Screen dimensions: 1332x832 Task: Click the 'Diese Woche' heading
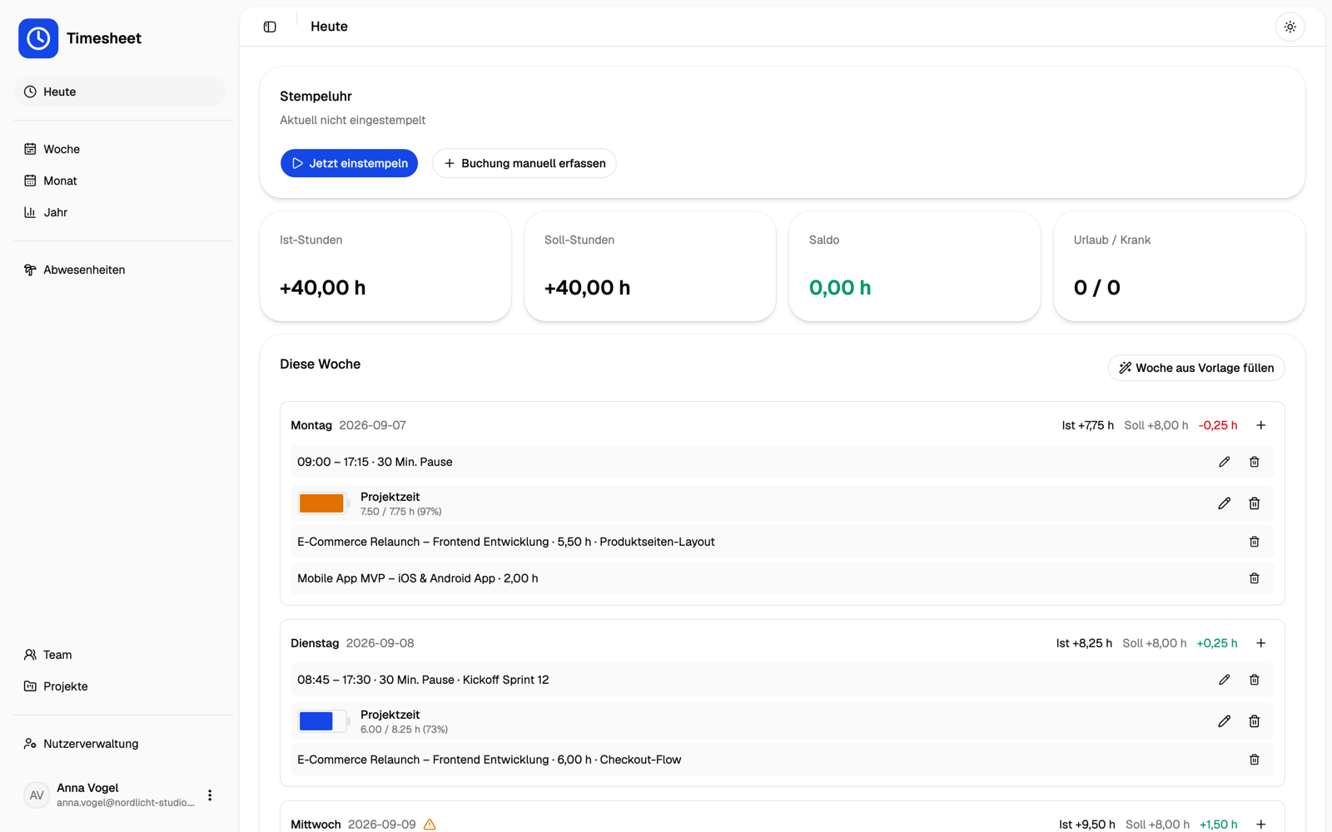[x=320, y=364]
